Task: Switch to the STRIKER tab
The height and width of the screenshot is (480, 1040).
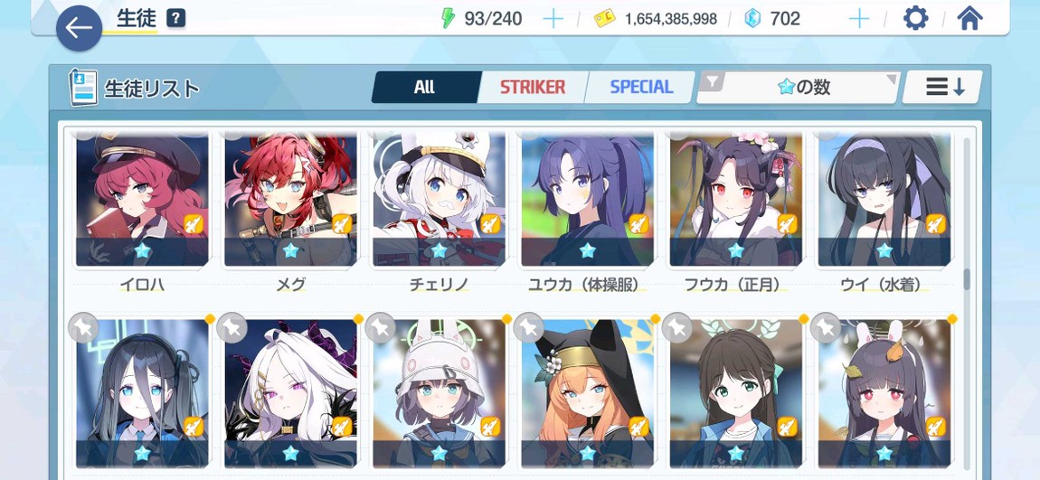Action: point(533,88)
